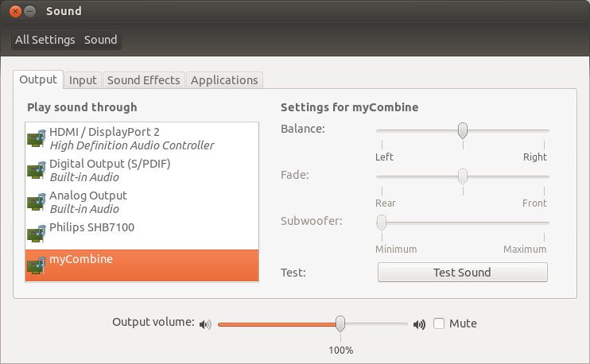590x364 pixels.
Task: Click the HDMI / DisplayPort 2 sound card icon
Action: [x=37, y=138]
